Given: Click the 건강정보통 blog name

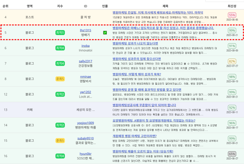Looking at the screenshot, I should click(x=85, y=65).
